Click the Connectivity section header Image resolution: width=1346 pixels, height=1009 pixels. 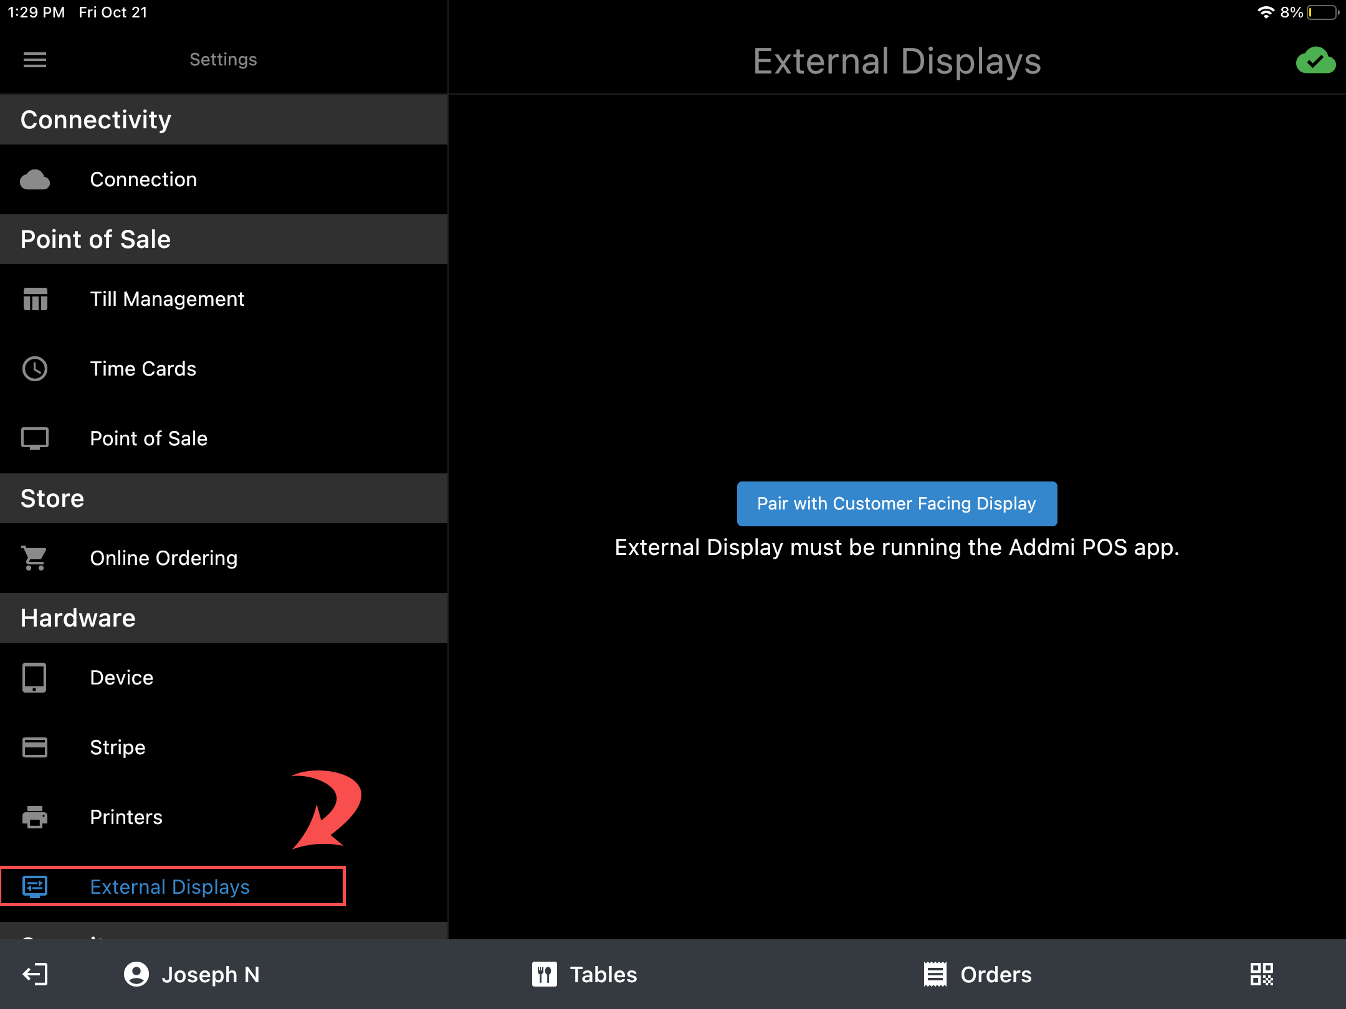[95, 120]
